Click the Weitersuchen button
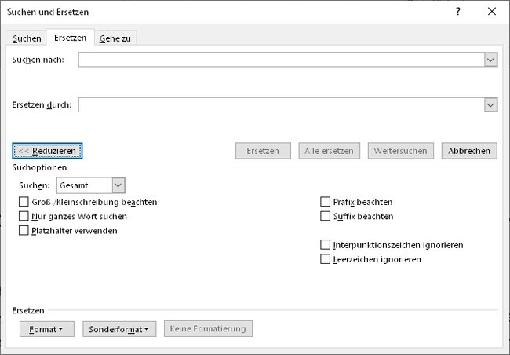Viewport: 510px width, 355px height. 400,151
